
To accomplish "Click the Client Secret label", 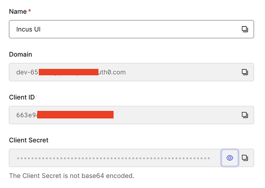I will (29, 140).
